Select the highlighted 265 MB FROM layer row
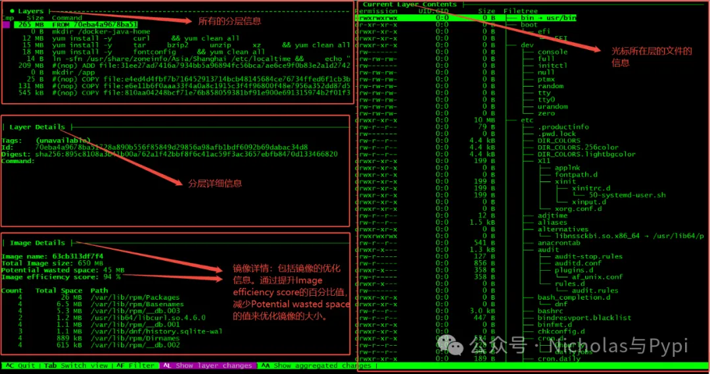The height and width of the screenshot is (374, 710). 76,24
